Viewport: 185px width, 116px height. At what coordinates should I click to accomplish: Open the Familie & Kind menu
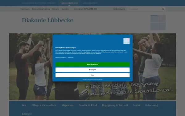[x=88, y=105]
